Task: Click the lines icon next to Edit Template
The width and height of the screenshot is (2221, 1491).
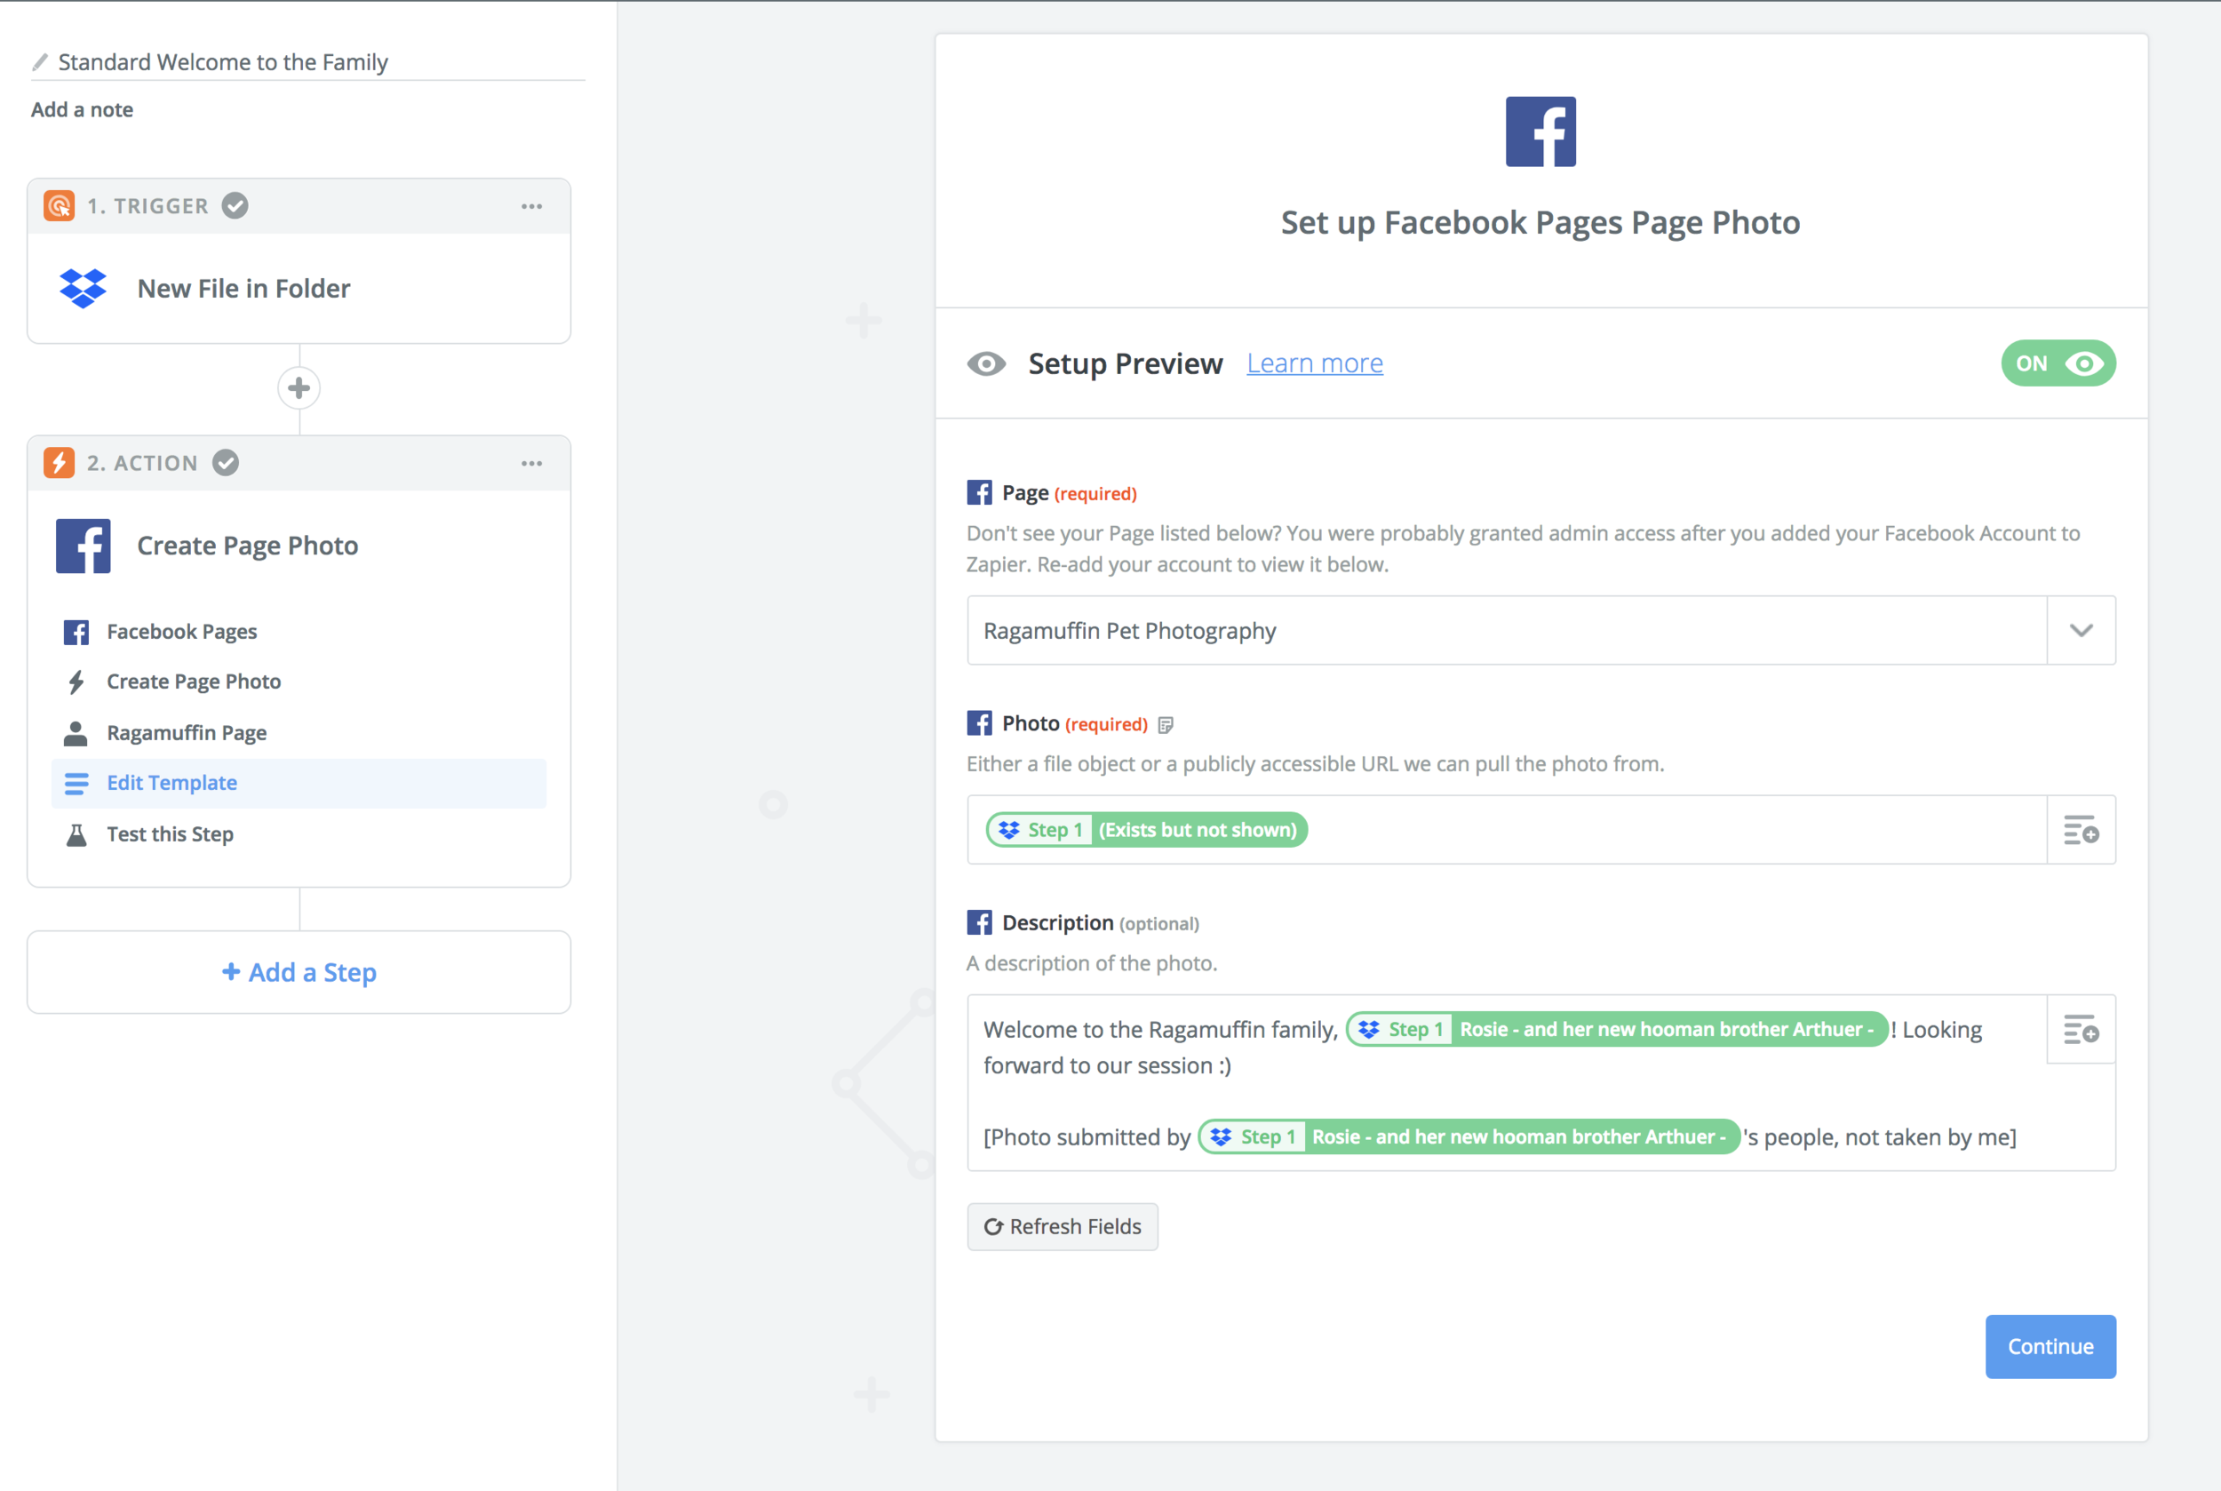Action: coord(76,784)
